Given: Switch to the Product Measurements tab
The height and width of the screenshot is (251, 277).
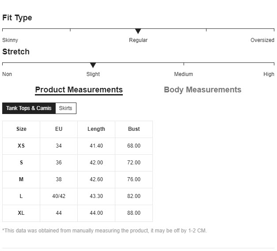Looking at the screenshot, I should click(x=79, y=90).
